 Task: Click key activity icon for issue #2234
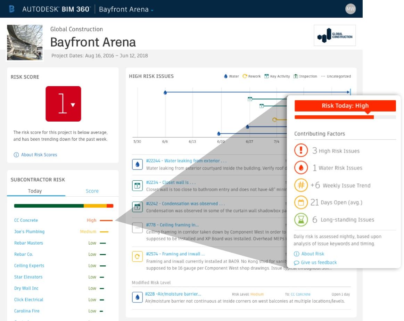pos(137,186)
